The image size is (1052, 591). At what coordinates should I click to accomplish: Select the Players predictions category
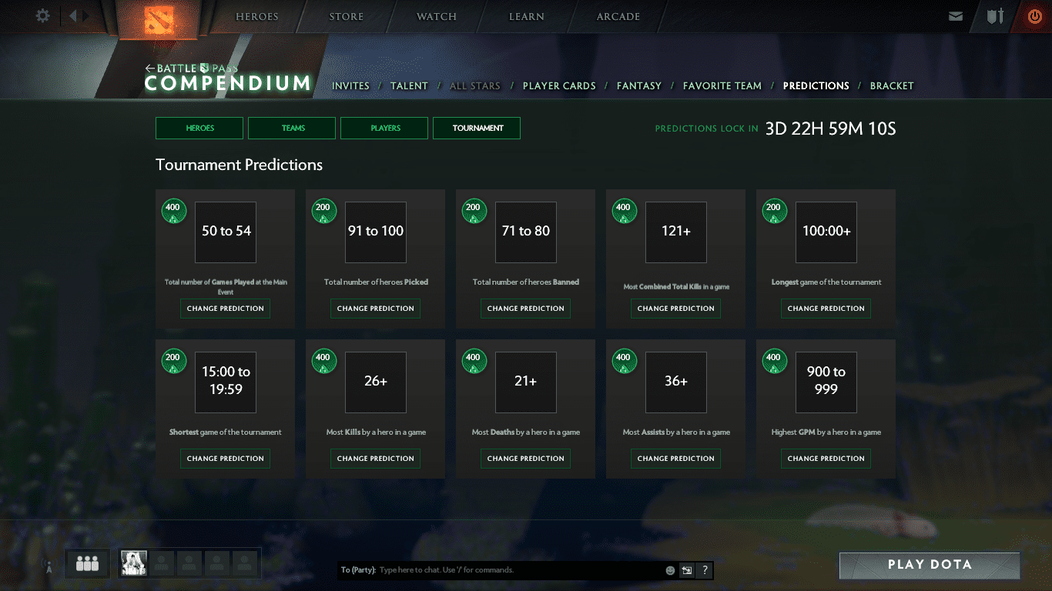click(384, 129)
